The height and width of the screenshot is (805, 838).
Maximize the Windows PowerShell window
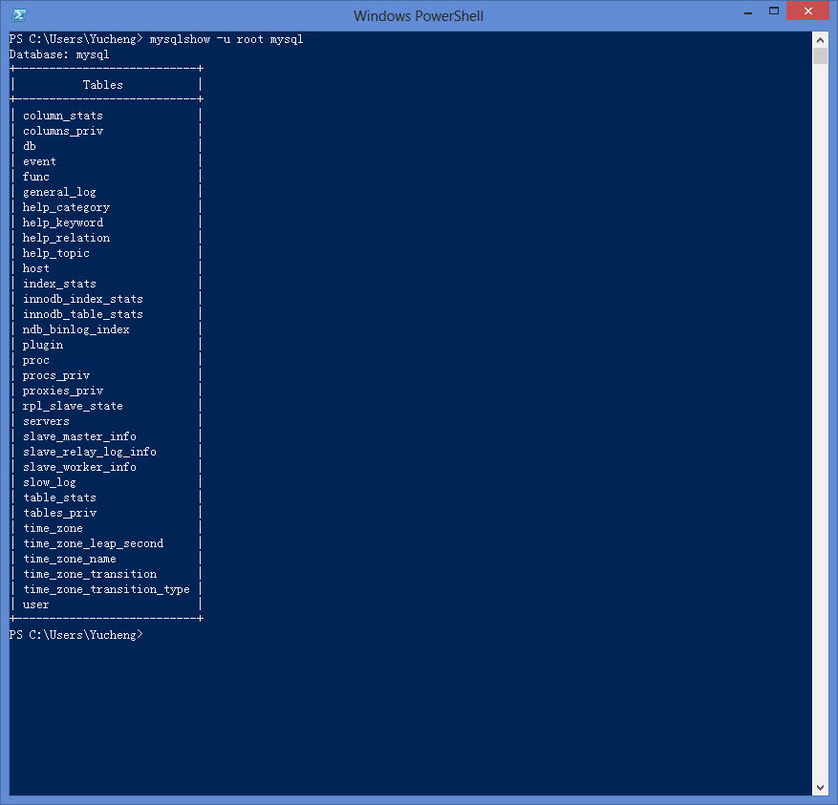point(774,11)
